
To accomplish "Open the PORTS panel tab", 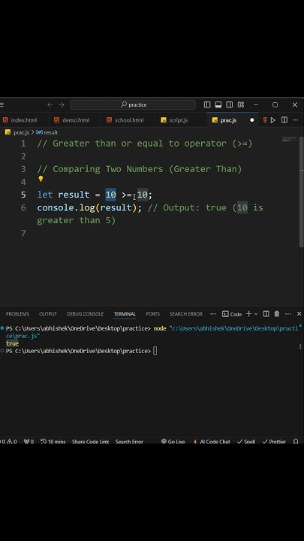I will tap(152, 314).
